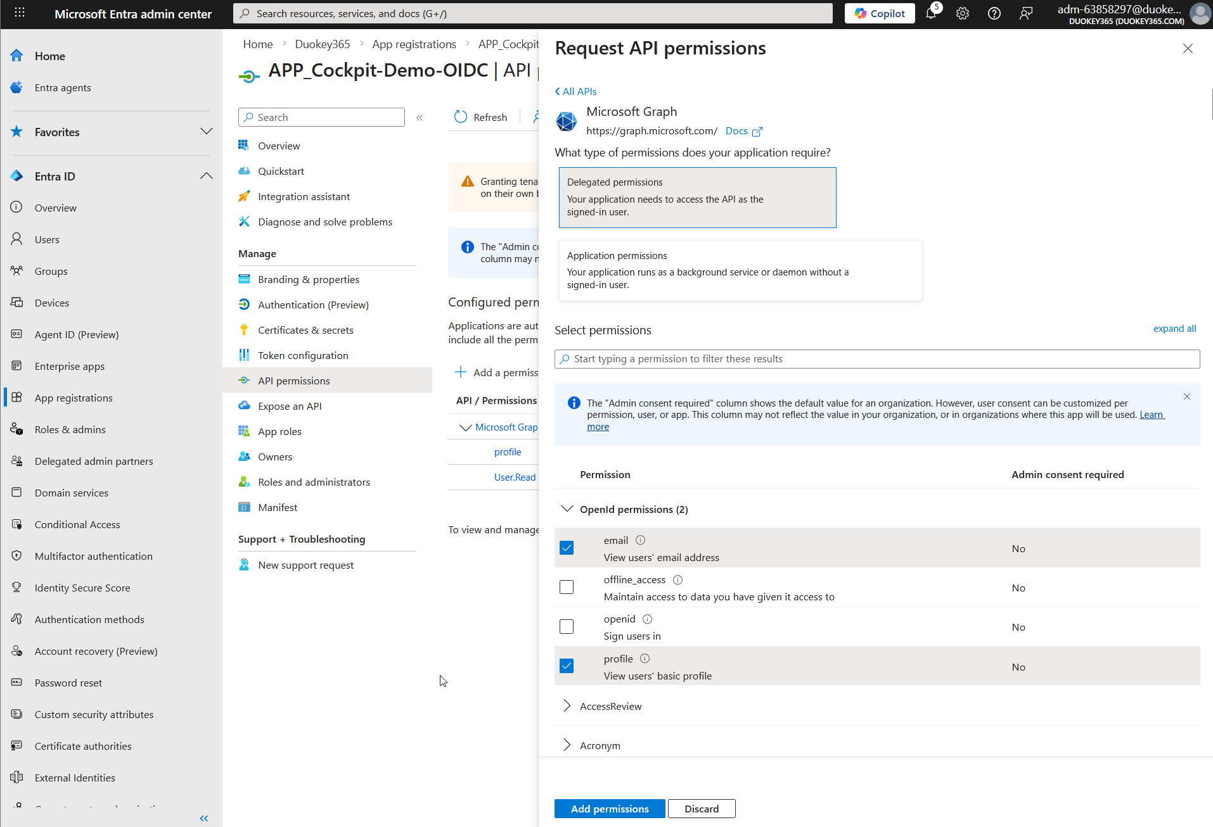Click the Discard button
This screenshot has height=827, width=1213.
702,809
